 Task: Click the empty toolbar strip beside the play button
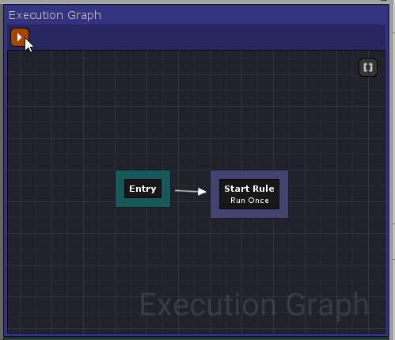point(206,37)
